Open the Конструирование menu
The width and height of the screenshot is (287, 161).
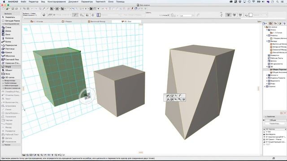57,2
